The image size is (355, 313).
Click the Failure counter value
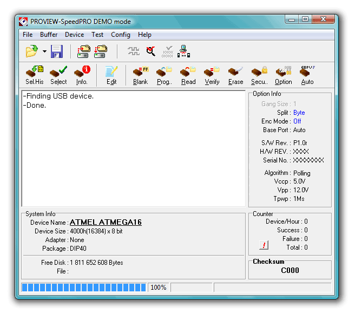[x=306, y=239]
